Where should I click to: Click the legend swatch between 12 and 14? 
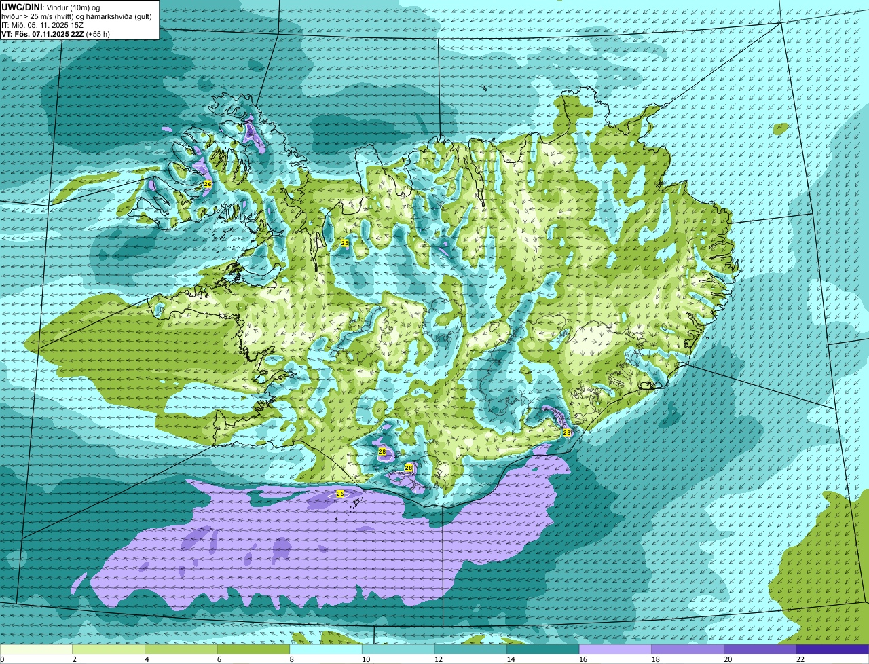pyautogui.click(x=470, y=650)
